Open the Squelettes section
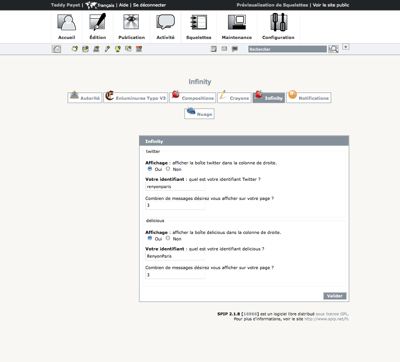 199,27
